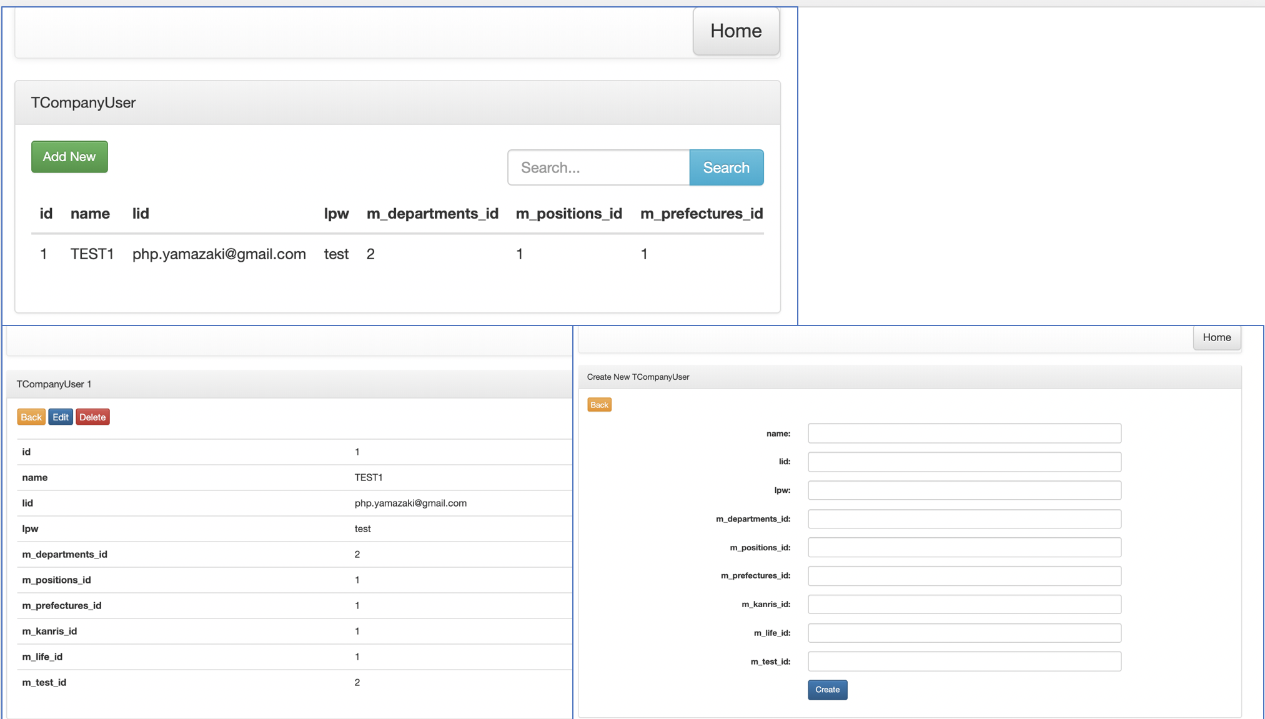Click the green Add New button

point(69,157)
